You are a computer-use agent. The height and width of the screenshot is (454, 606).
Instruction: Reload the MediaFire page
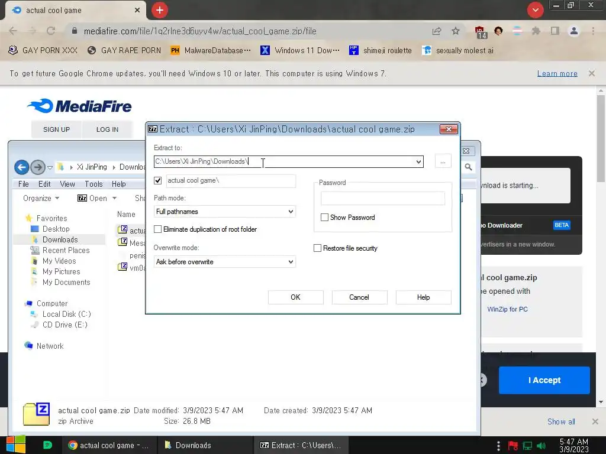[51, 31]
